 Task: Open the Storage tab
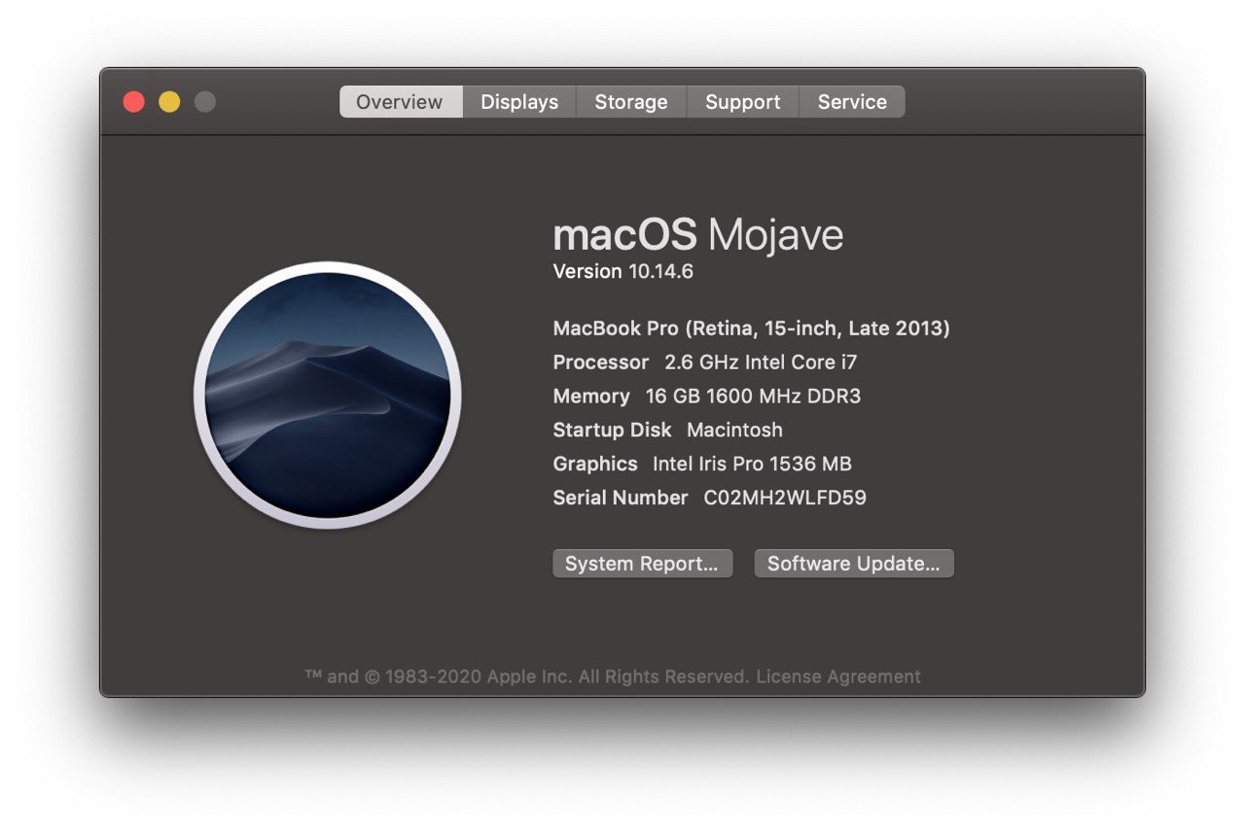pos(631,102)
